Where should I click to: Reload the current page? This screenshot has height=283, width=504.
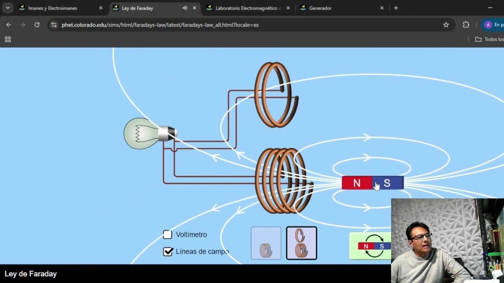[37, 25]
